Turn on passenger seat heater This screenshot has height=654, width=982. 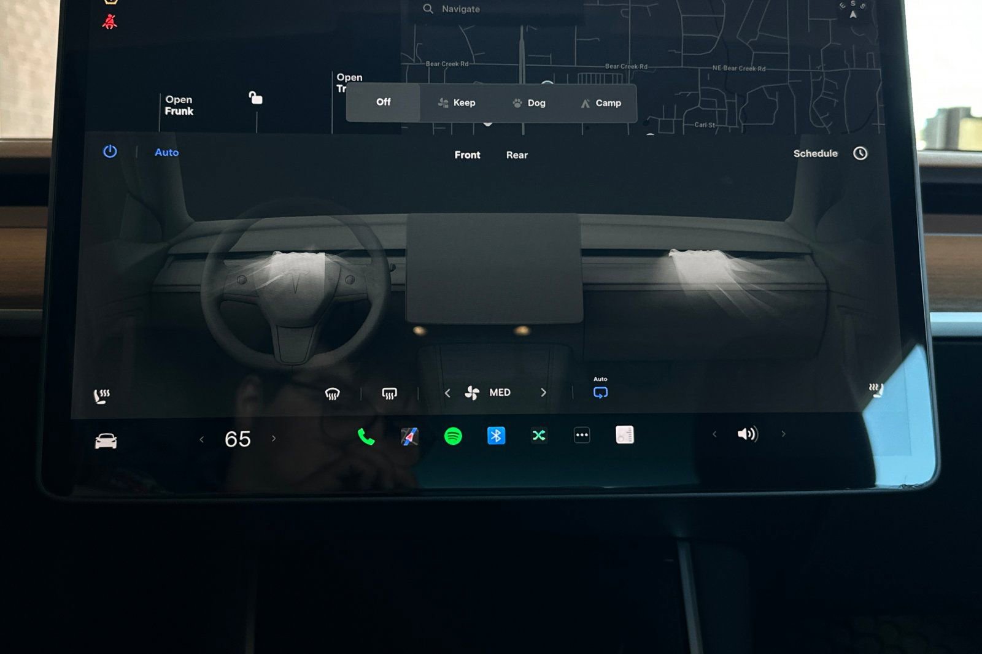(876, 390)
